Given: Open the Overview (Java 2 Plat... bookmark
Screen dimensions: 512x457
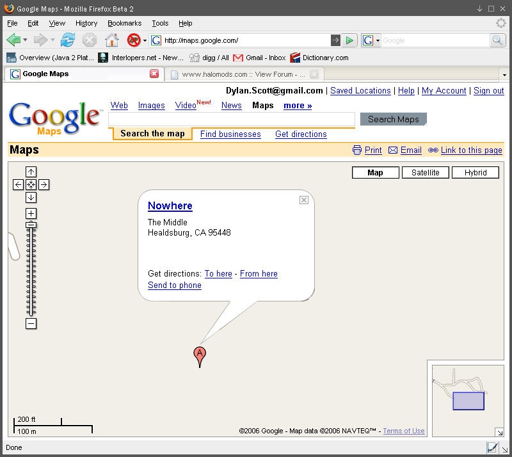Looking at the screenshot, I should tap(51, 58).
